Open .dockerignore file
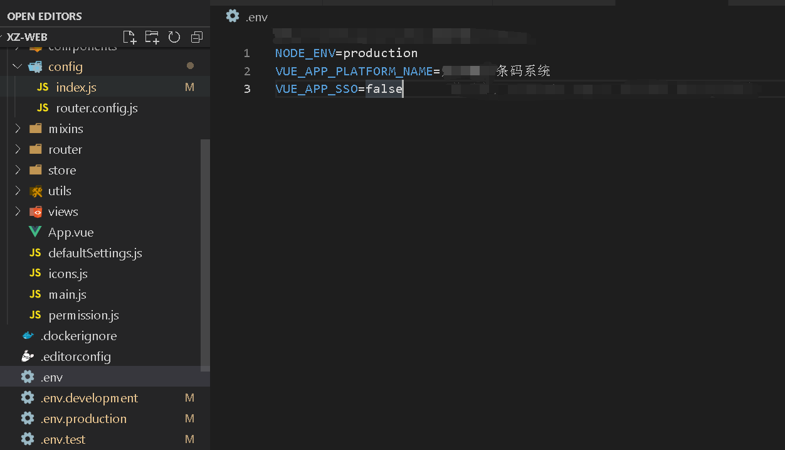The height and width of the screenshot is (450, 785). tap(78, 336)
